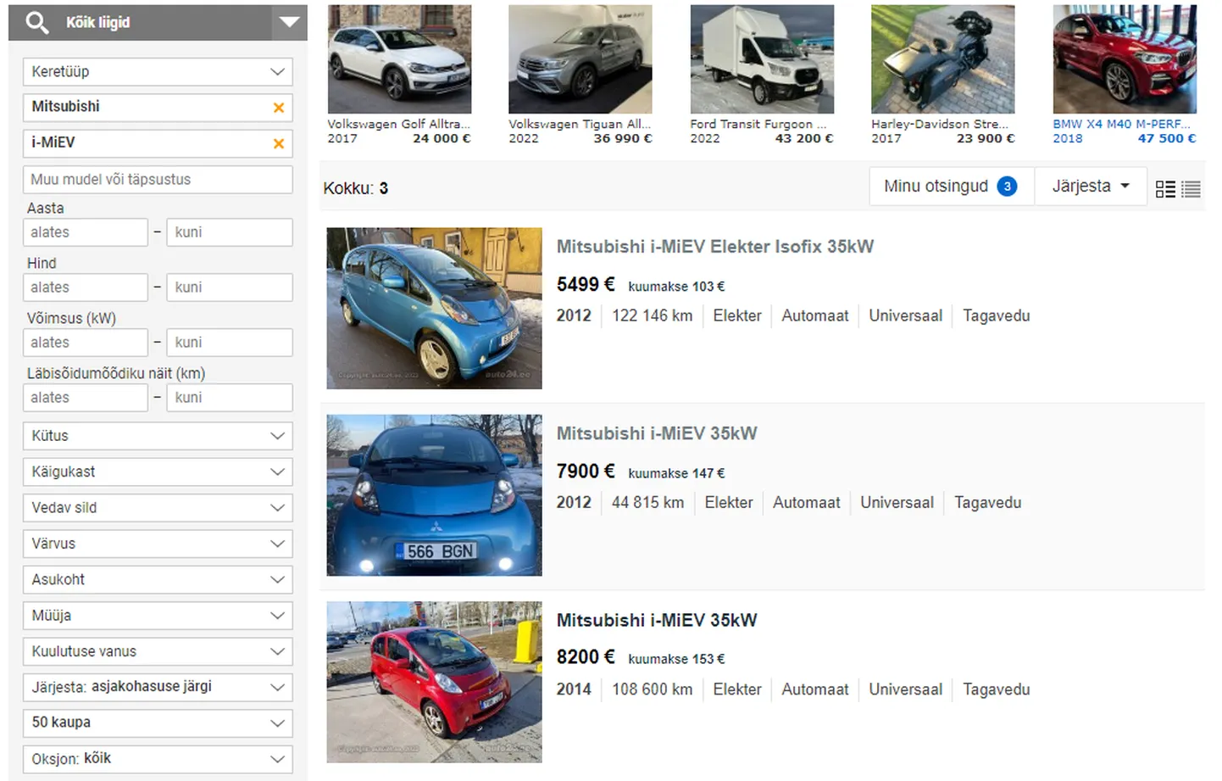The image size is (1222, 781).
Task: Open the blue i-MiEV Isofix listing photo
Action: tap(435, 309)
